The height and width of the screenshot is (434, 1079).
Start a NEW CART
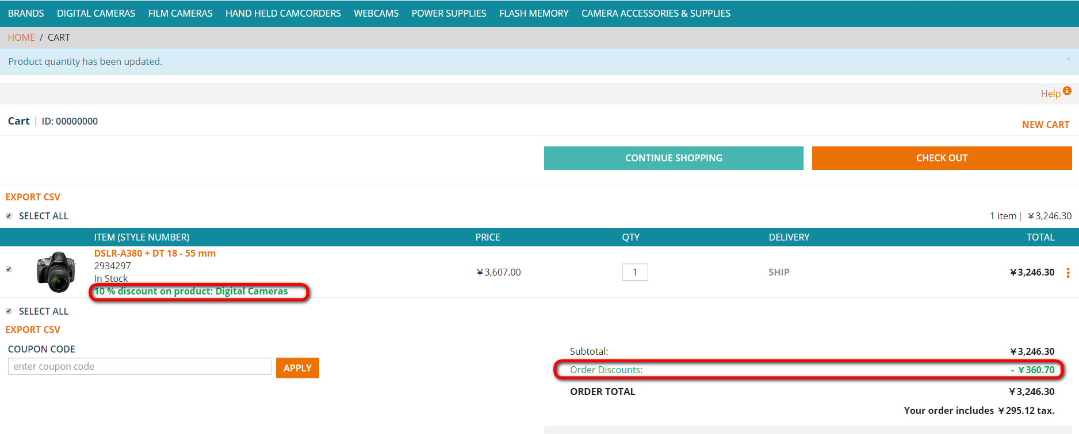tap(1046, 125)
